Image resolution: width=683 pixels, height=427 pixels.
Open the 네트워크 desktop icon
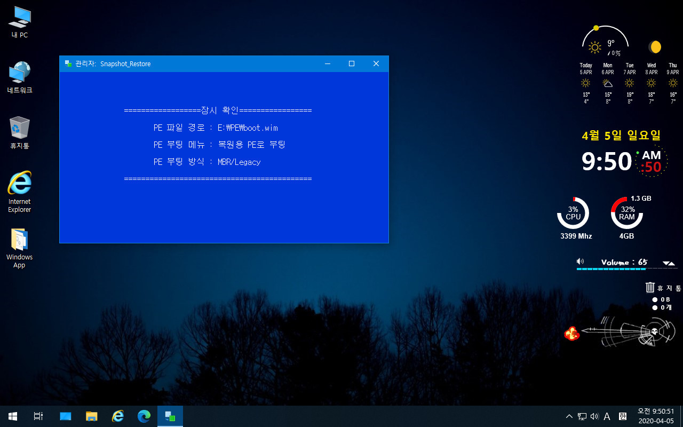coord(20,77)
